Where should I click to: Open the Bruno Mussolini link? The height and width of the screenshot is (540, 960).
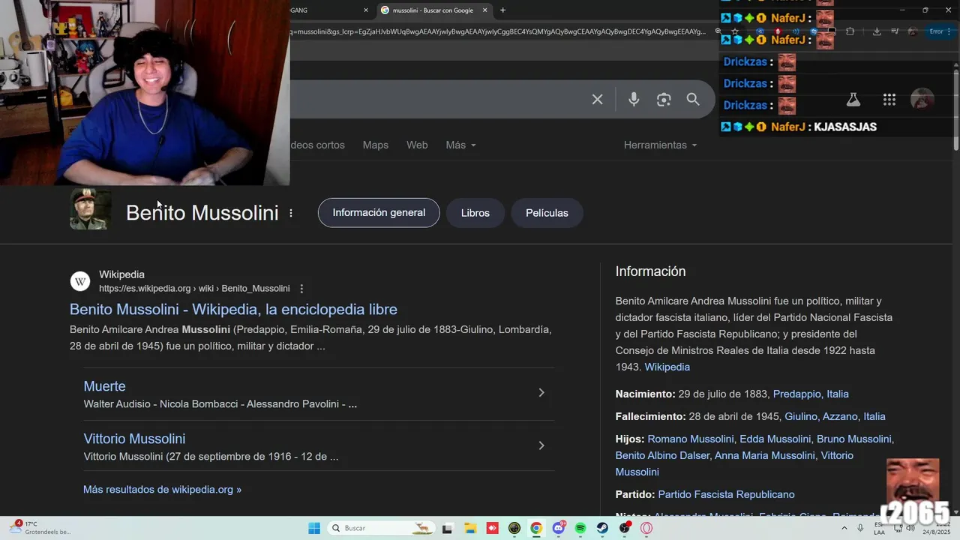855,439
